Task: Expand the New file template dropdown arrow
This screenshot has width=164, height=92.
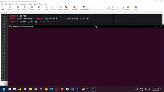Action: [x=6, y=8]
